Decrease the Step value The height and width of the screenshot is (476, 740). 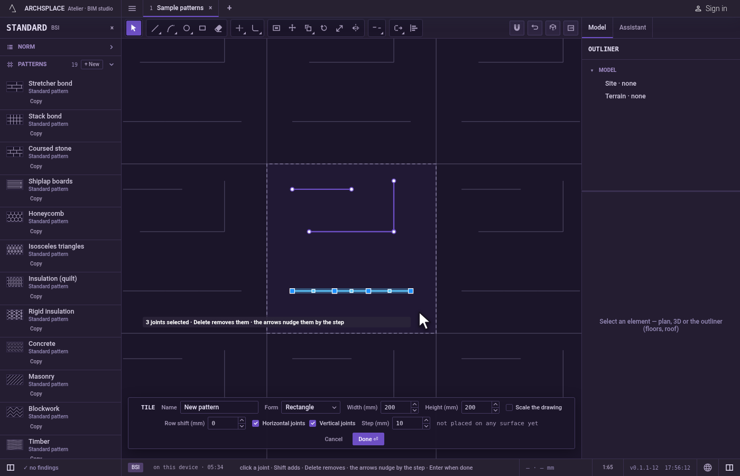click(426, 426)
